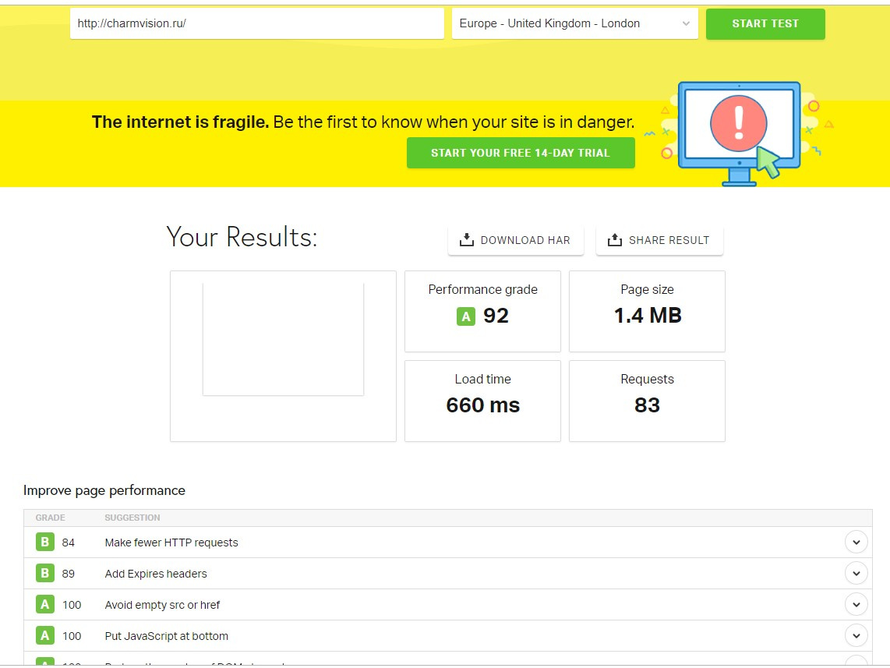
Task: Click the B badge on Make fewer HTTP requests
Action: coord(45,542)
